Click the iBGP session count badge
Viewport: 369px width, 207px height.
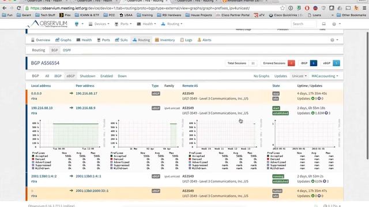[314, 63]
